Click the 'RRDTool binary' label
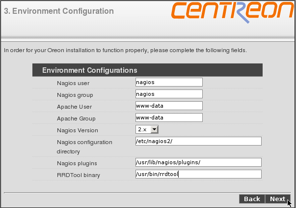The height and width of the screenshot is (208, 296). point(79,175)
